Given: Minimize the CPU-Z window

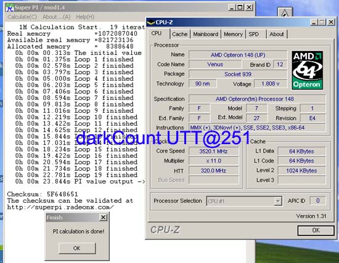Looking at the screenshot, I should [314, 22].
